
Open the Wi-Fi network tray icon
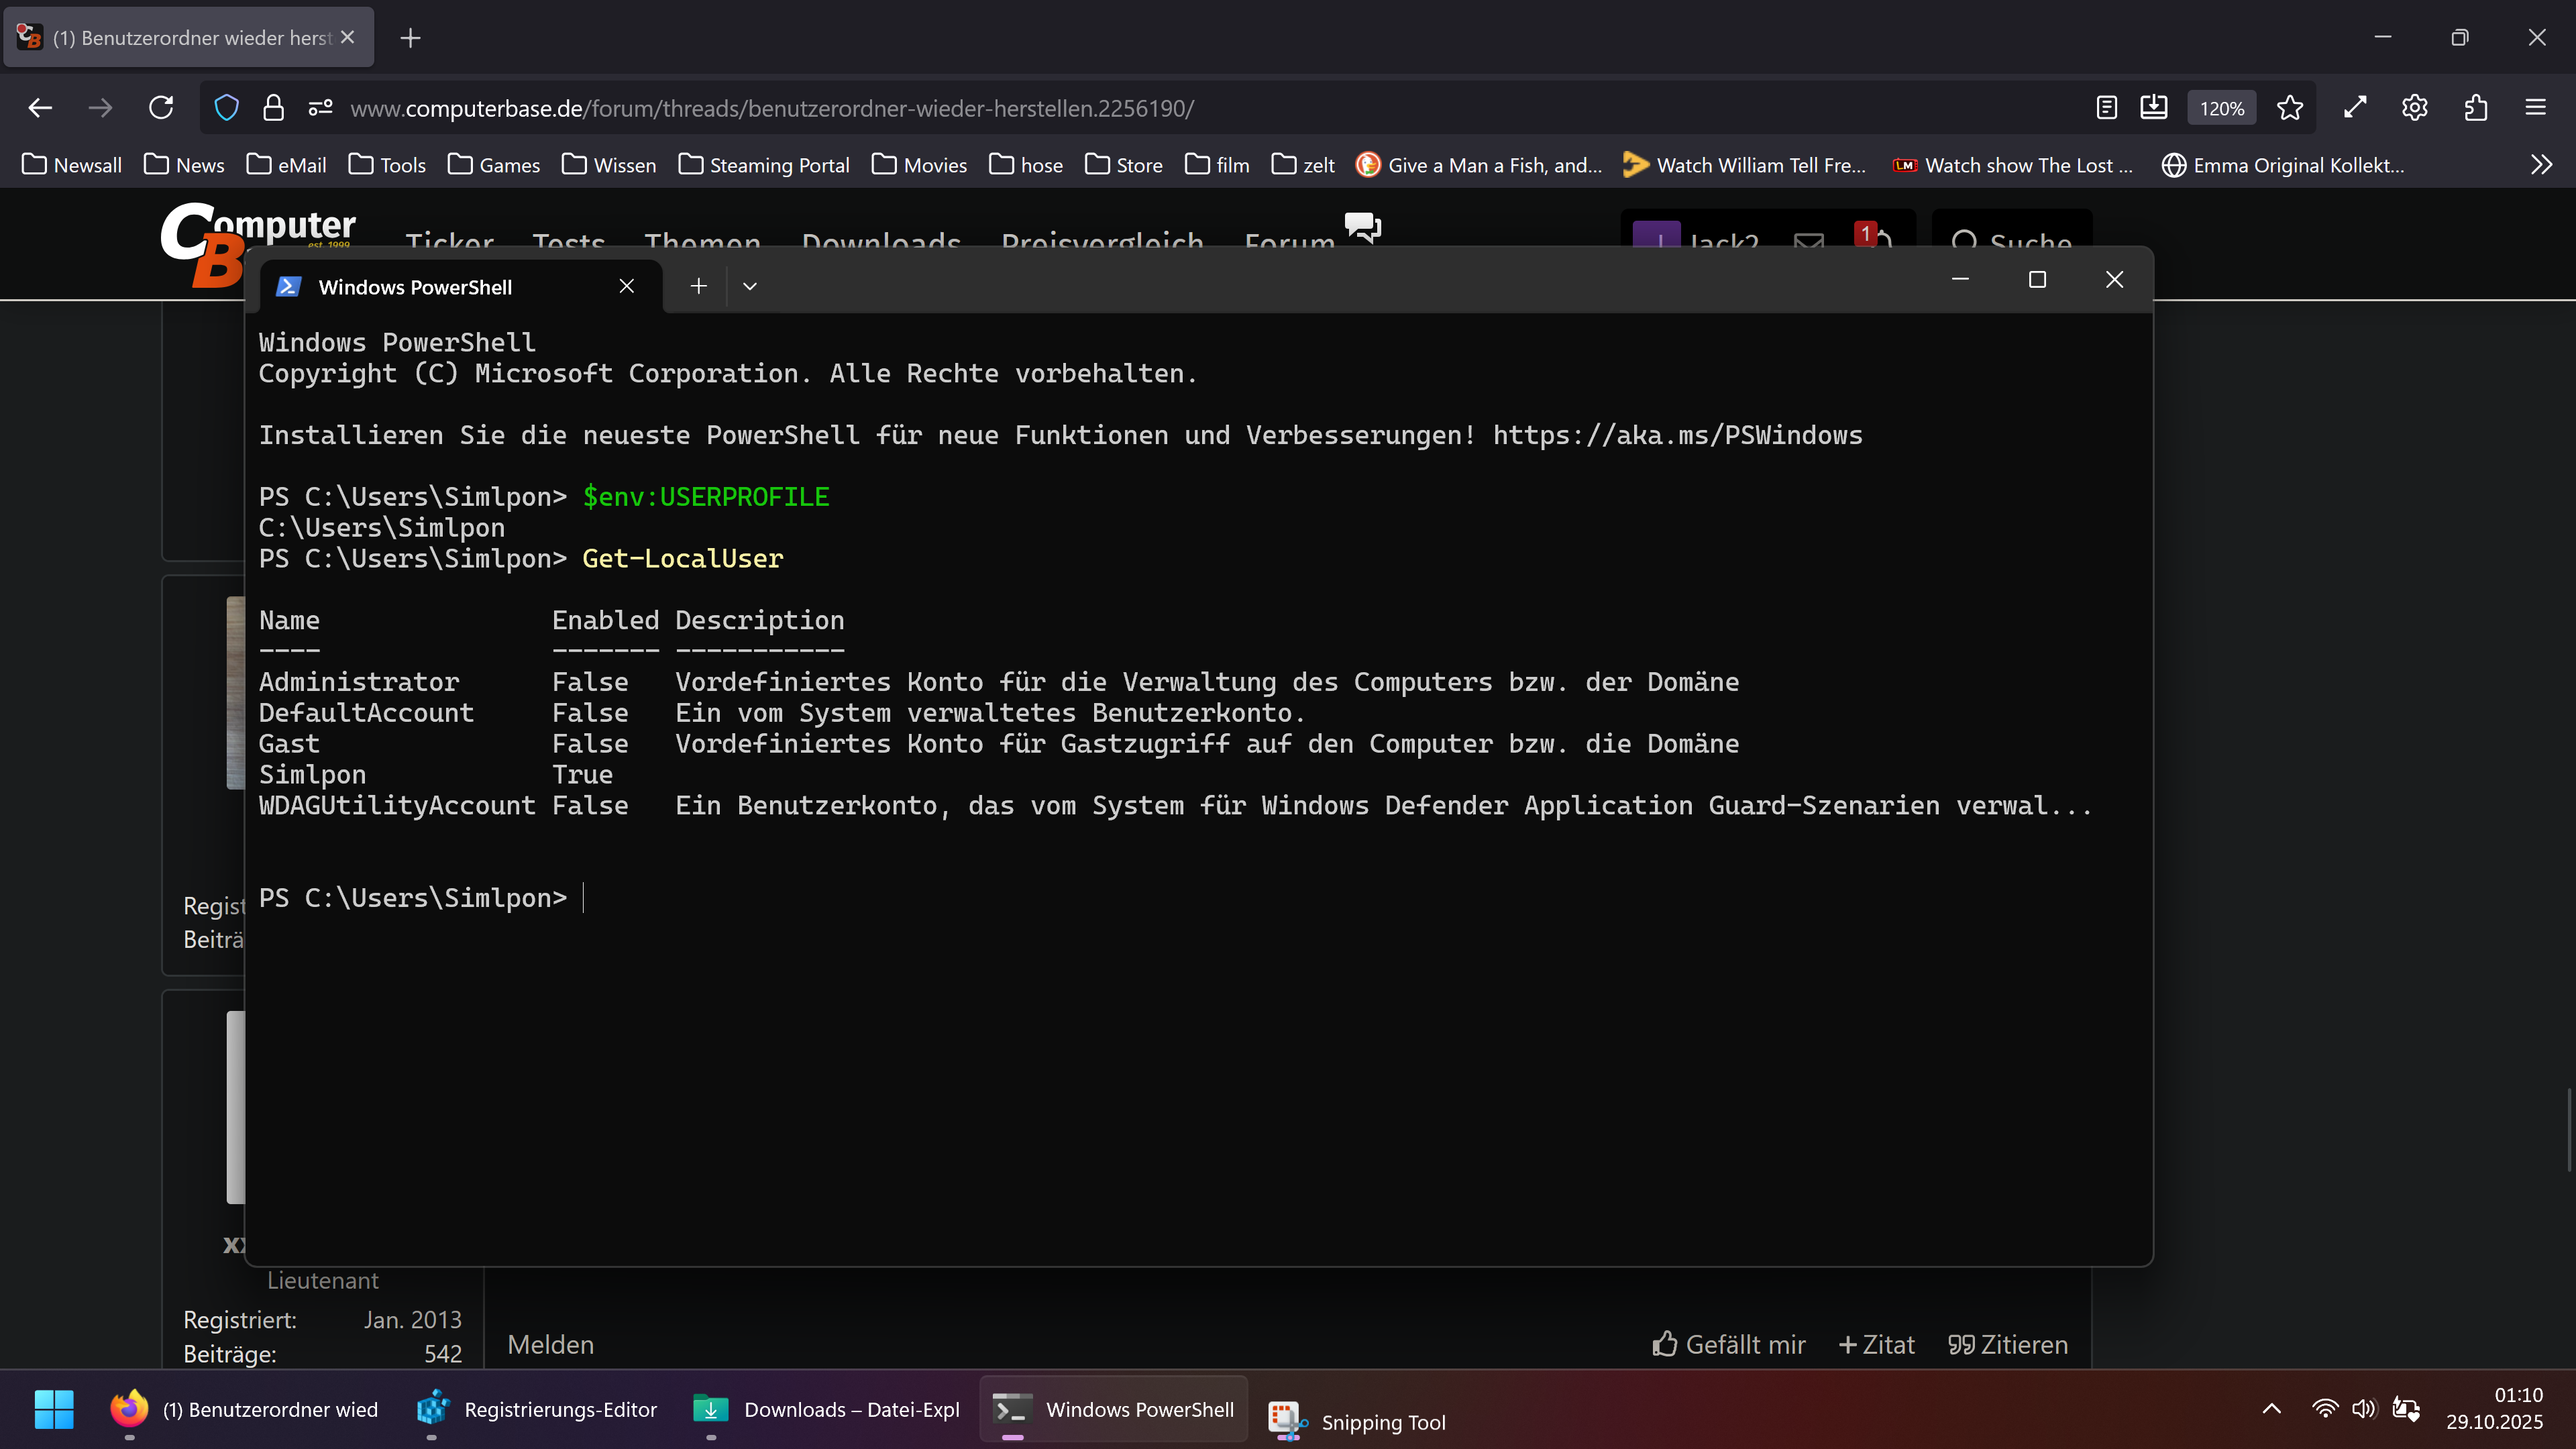(2324, 1409)
